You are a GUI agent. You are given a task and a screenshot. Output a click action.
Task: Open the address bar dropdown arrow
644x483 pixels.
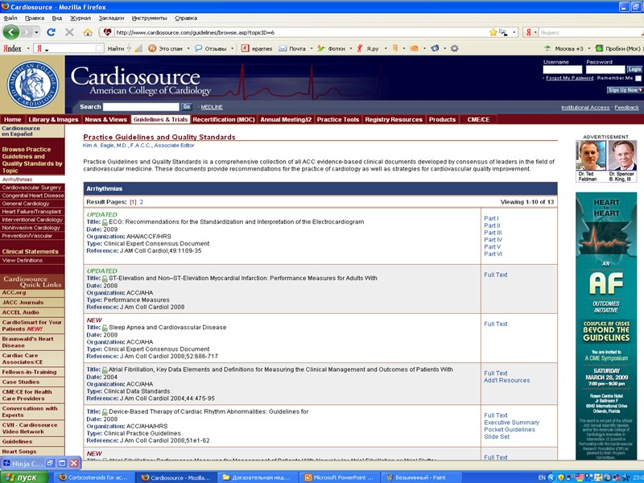click(x=514, y=32)
